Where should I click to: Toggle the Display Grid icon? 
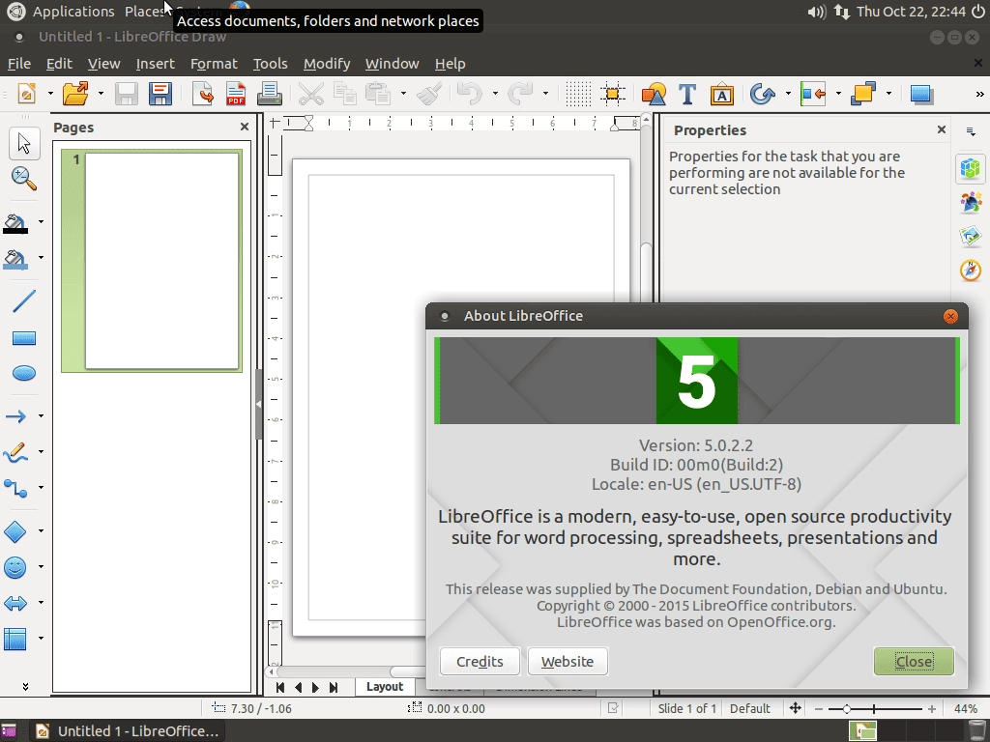pos(578,94)
